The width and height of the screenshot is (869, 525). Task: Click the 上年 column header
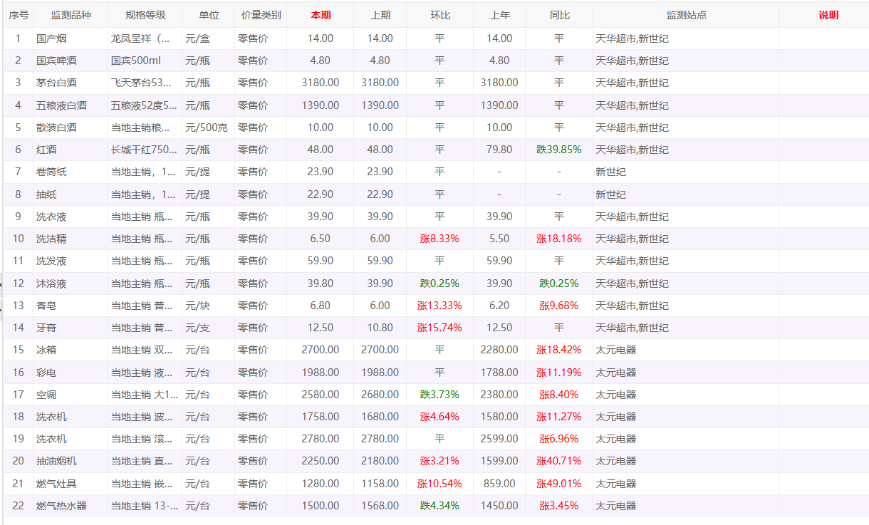click(x=499, y=15)
